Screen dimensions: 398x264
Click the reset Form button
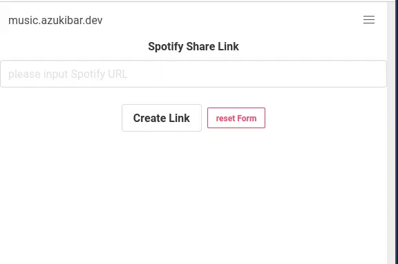[x=236, y=118]
